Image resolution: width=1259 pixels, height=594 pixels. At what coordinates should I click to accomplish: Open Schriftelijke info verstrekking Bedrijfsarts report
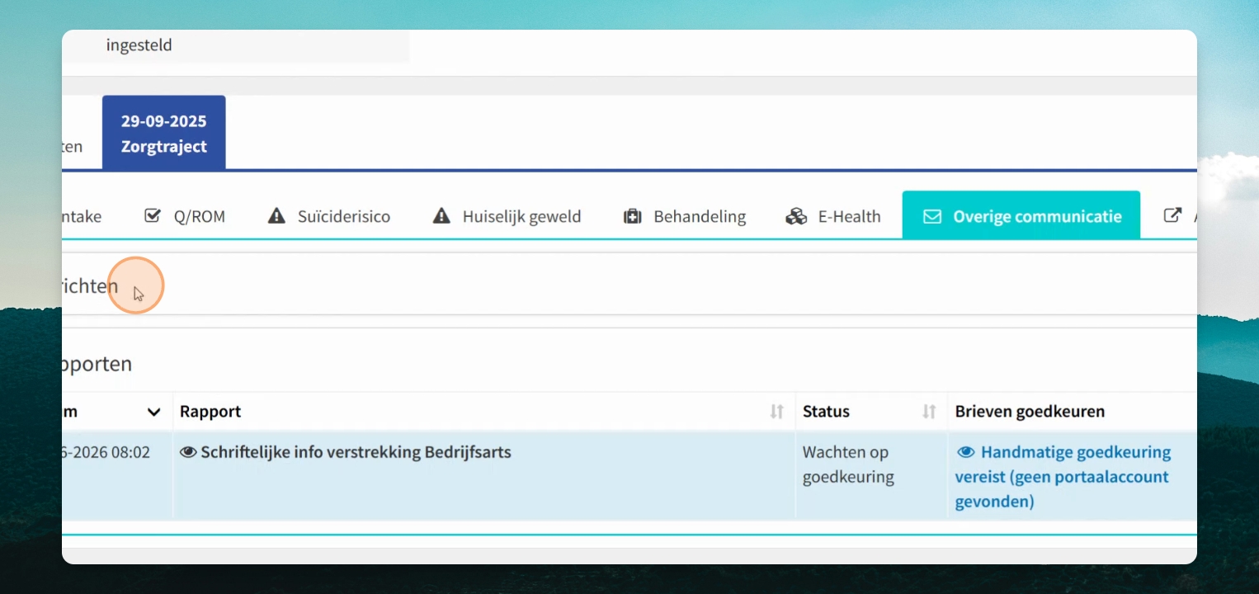coord(356,452)
